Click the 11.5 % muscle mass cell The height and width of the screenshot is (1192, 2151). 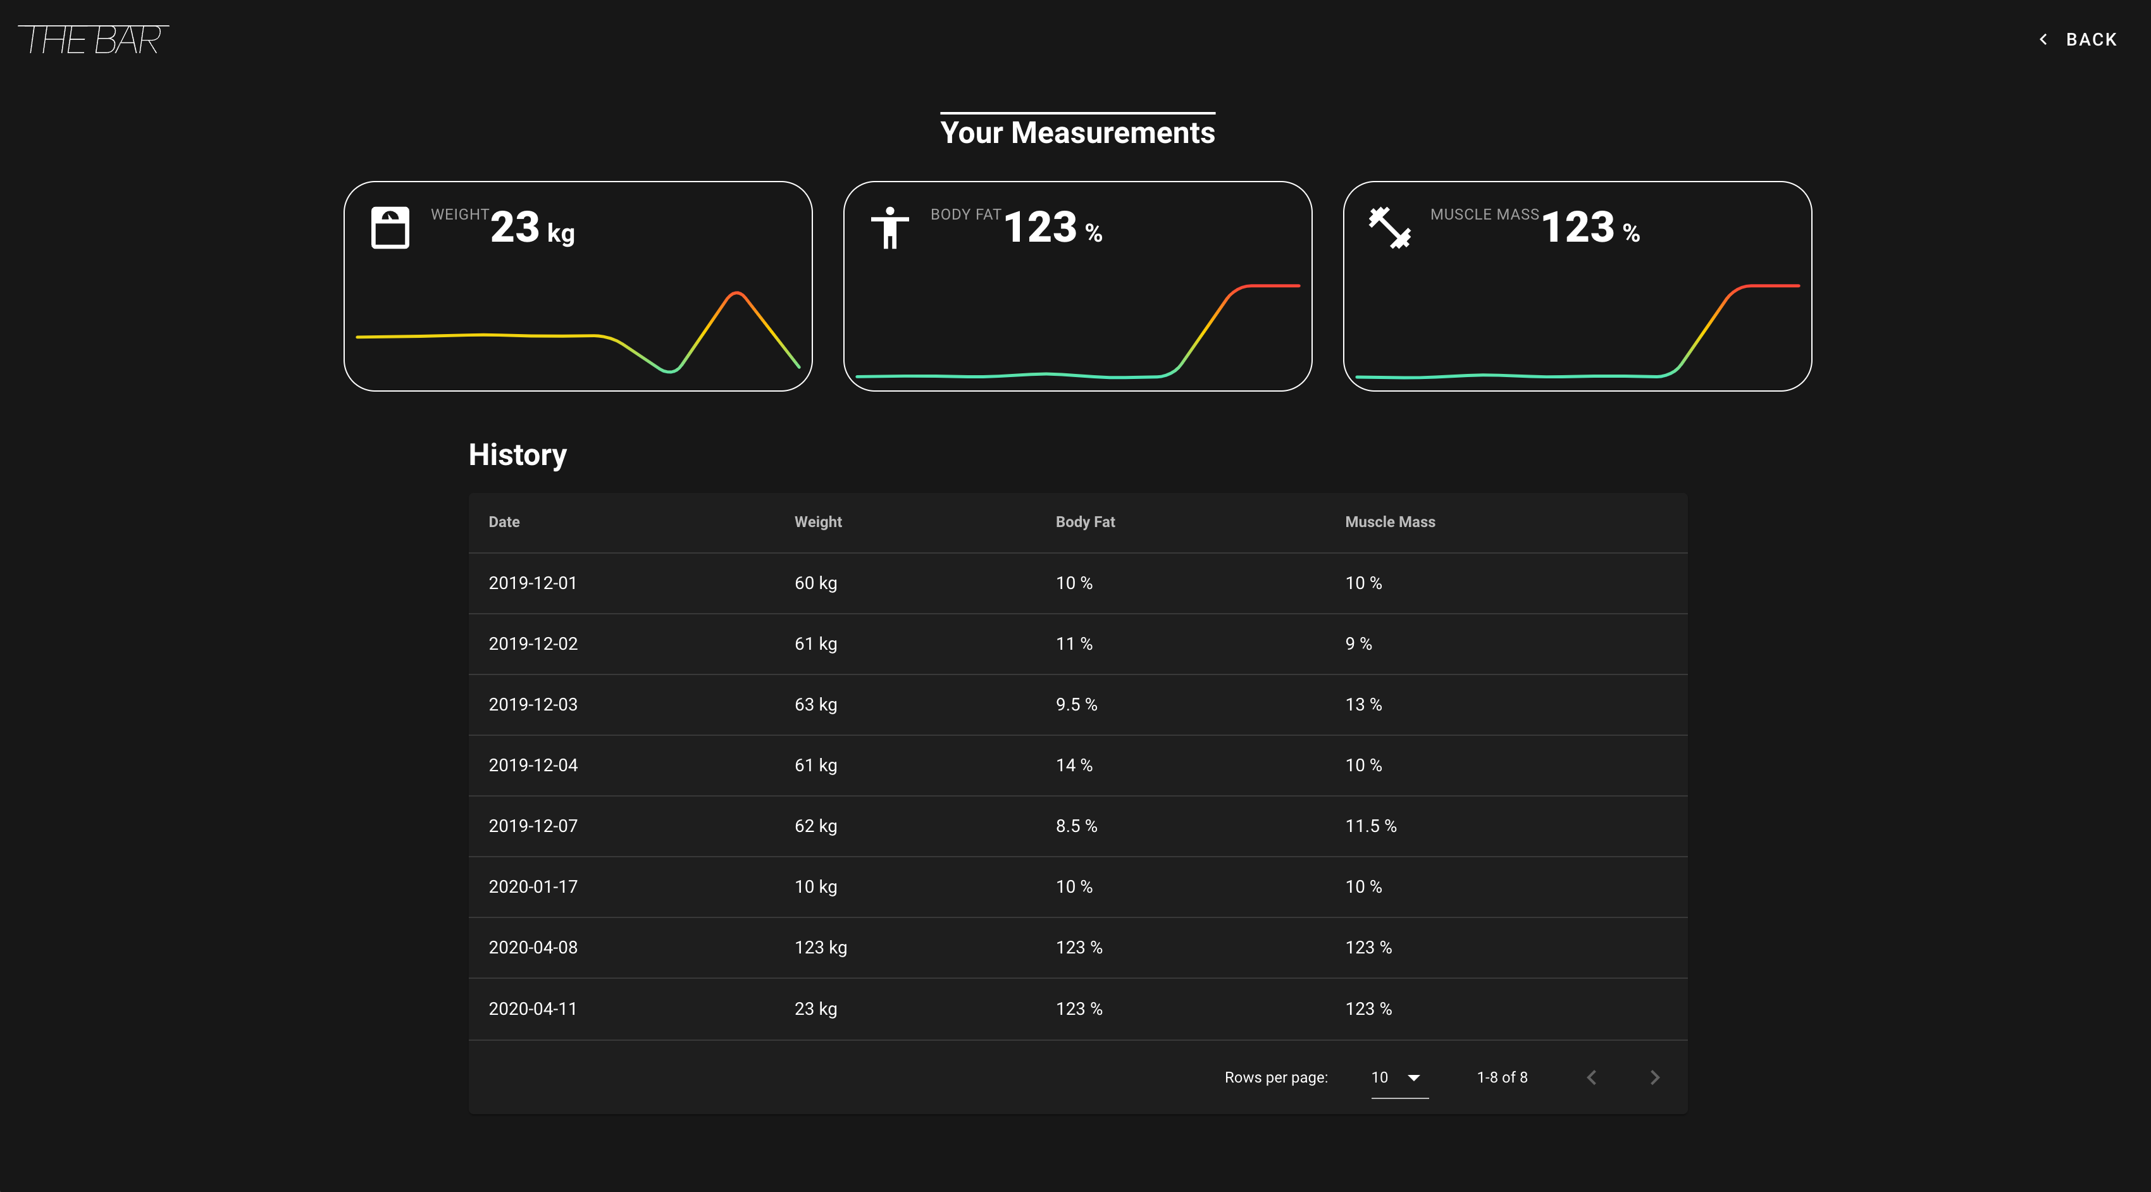coord(1370,826)
